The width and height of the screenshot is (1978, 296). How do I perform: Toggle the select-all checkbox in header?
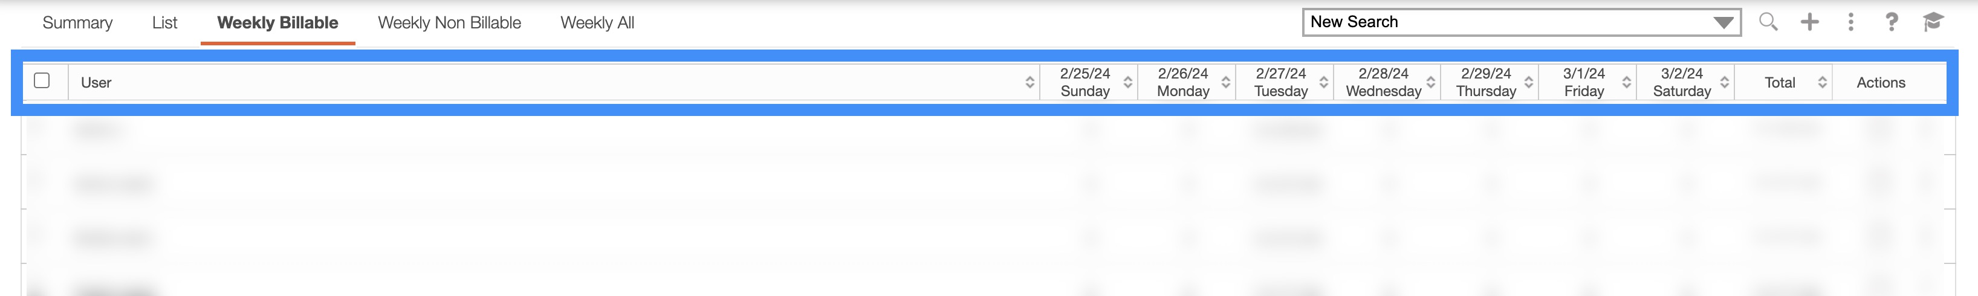tap(42, 80)
